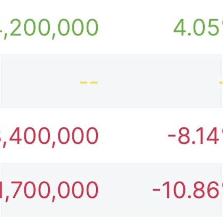The image size is (223, 223).
Task: Click the yellow double-dash placeholder value
Action: 89,82
